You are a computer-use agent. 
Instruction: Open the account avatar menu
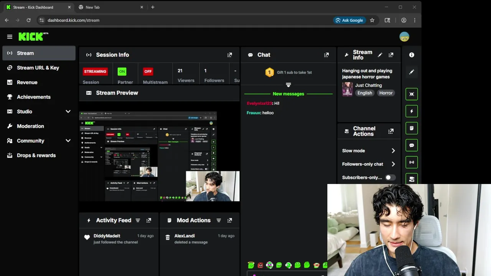404,37
